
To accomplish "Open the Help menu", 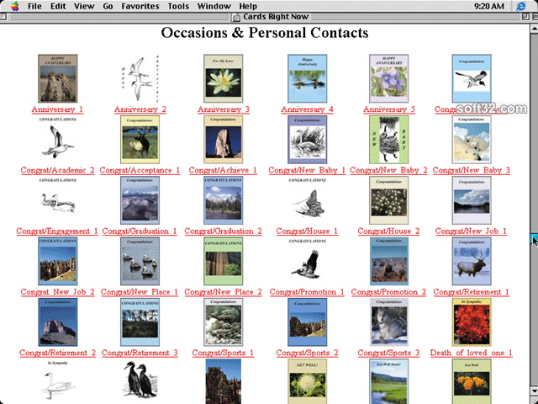I will point(248,6).
